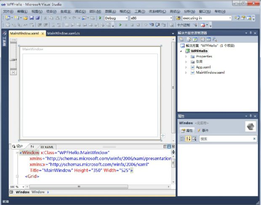Open the 生成 Build menu
The height and width of the screenshot is (205, 261).
tap(66, 11)
